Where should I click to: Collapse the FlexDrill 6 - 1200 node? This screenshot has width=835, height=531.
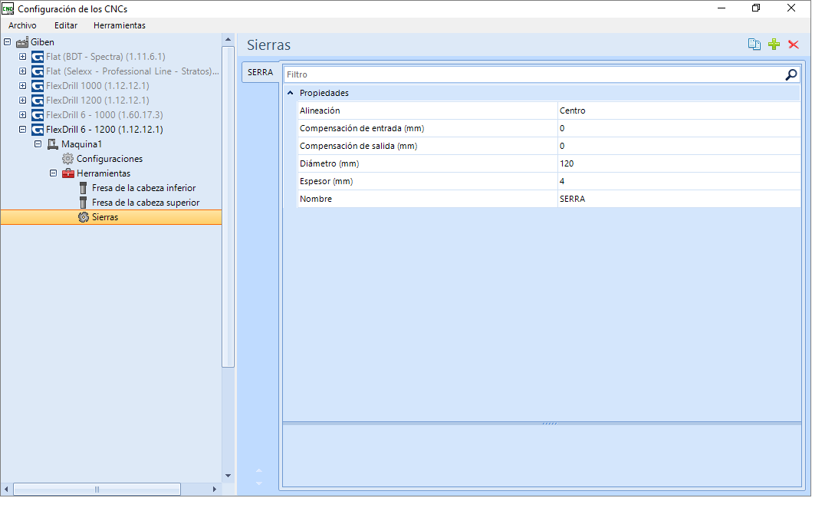point(22,129)
